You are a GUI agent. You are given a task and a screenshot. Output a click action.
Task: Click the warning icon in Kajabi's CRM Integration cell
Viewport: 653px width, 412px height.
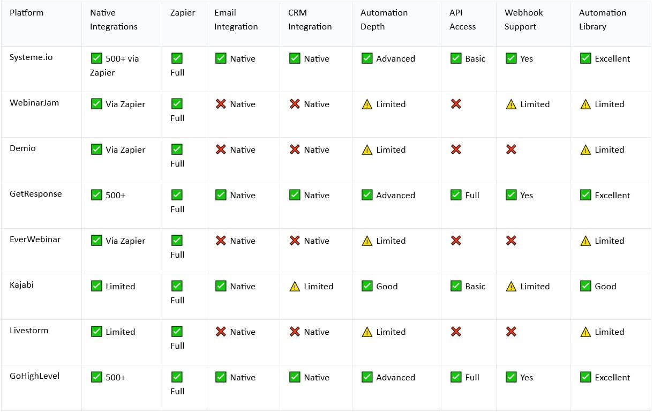click(295, 286)
